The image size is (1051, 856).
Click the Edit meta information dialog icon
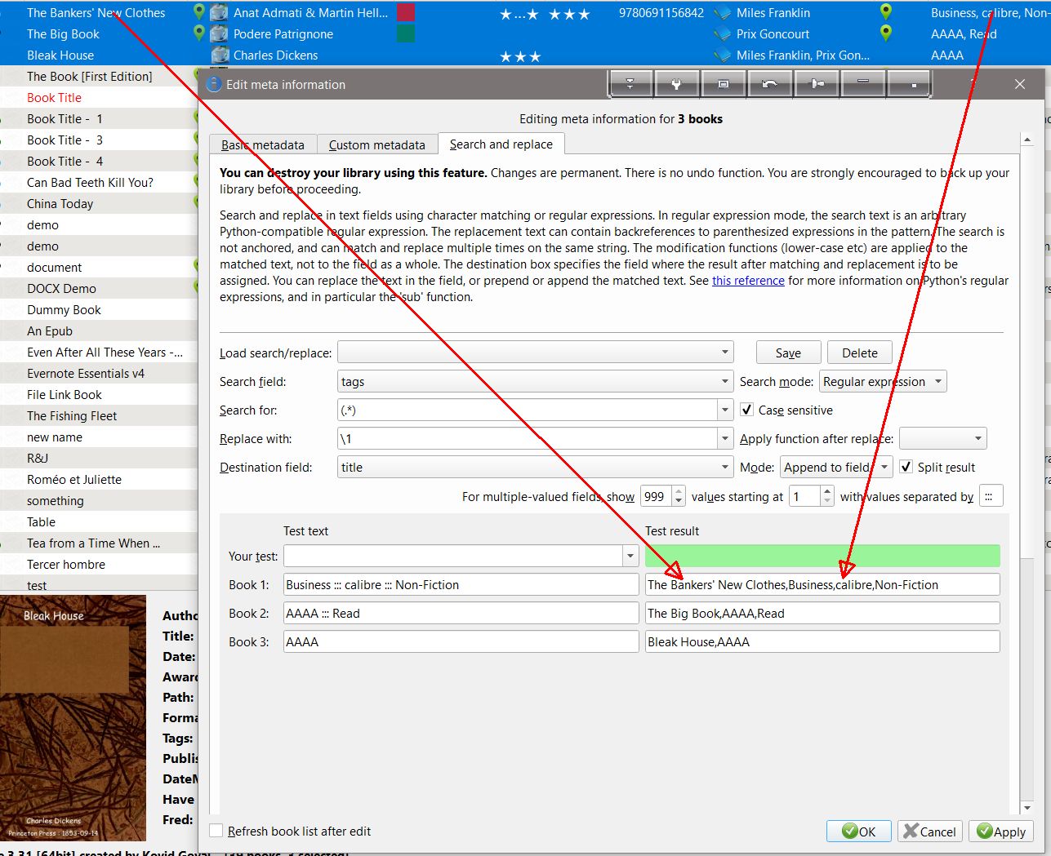click(x=213, y=84)
